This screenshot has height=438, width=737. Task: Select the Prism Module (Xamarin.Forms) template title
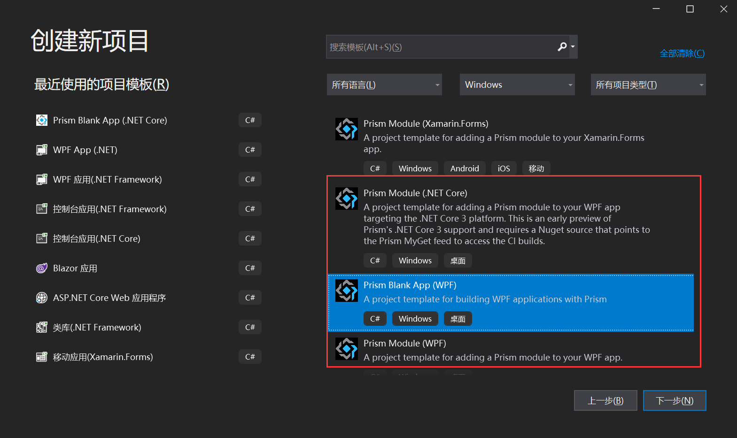point(426,123)
